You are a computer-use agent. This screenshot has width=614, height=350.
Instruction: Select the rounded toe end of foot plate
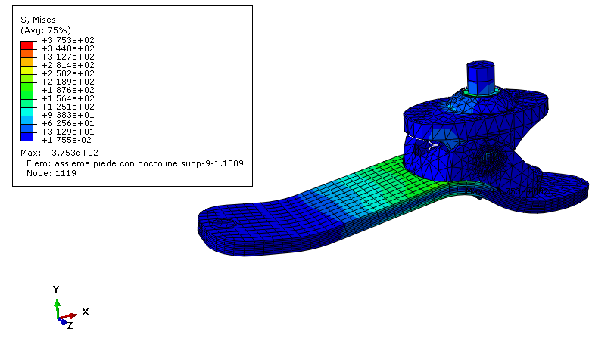tap(220, 227)
